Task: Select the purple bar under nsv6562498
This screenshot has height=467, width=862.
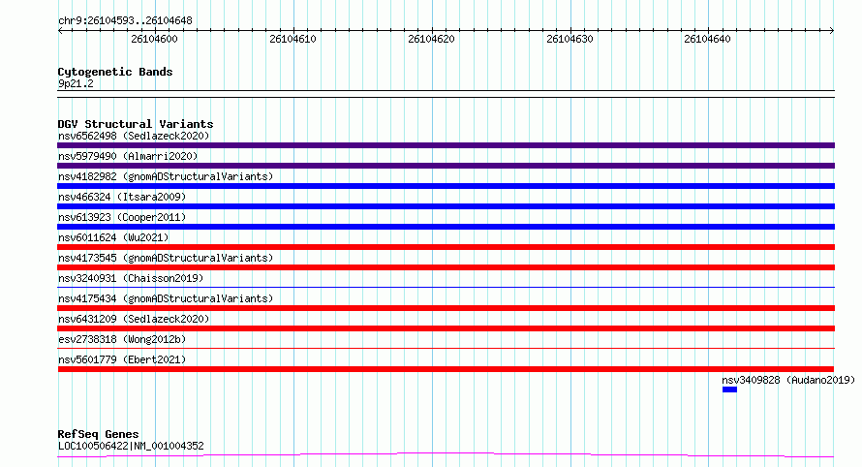Action: 446,145
